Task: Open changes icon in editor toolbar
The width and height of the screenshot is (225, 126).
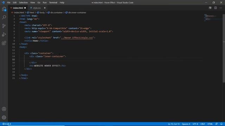Action: (210, 8)
